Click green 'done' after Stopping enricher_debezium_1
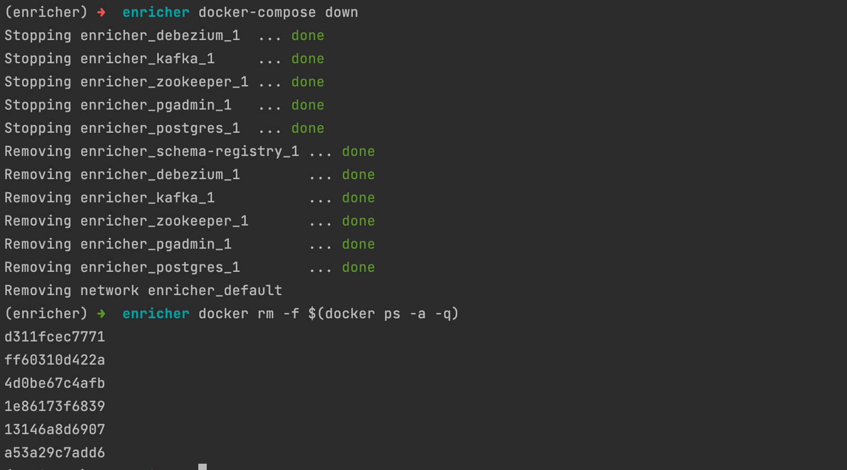Viewport: 847px width, 470px height. pos(308,35)
